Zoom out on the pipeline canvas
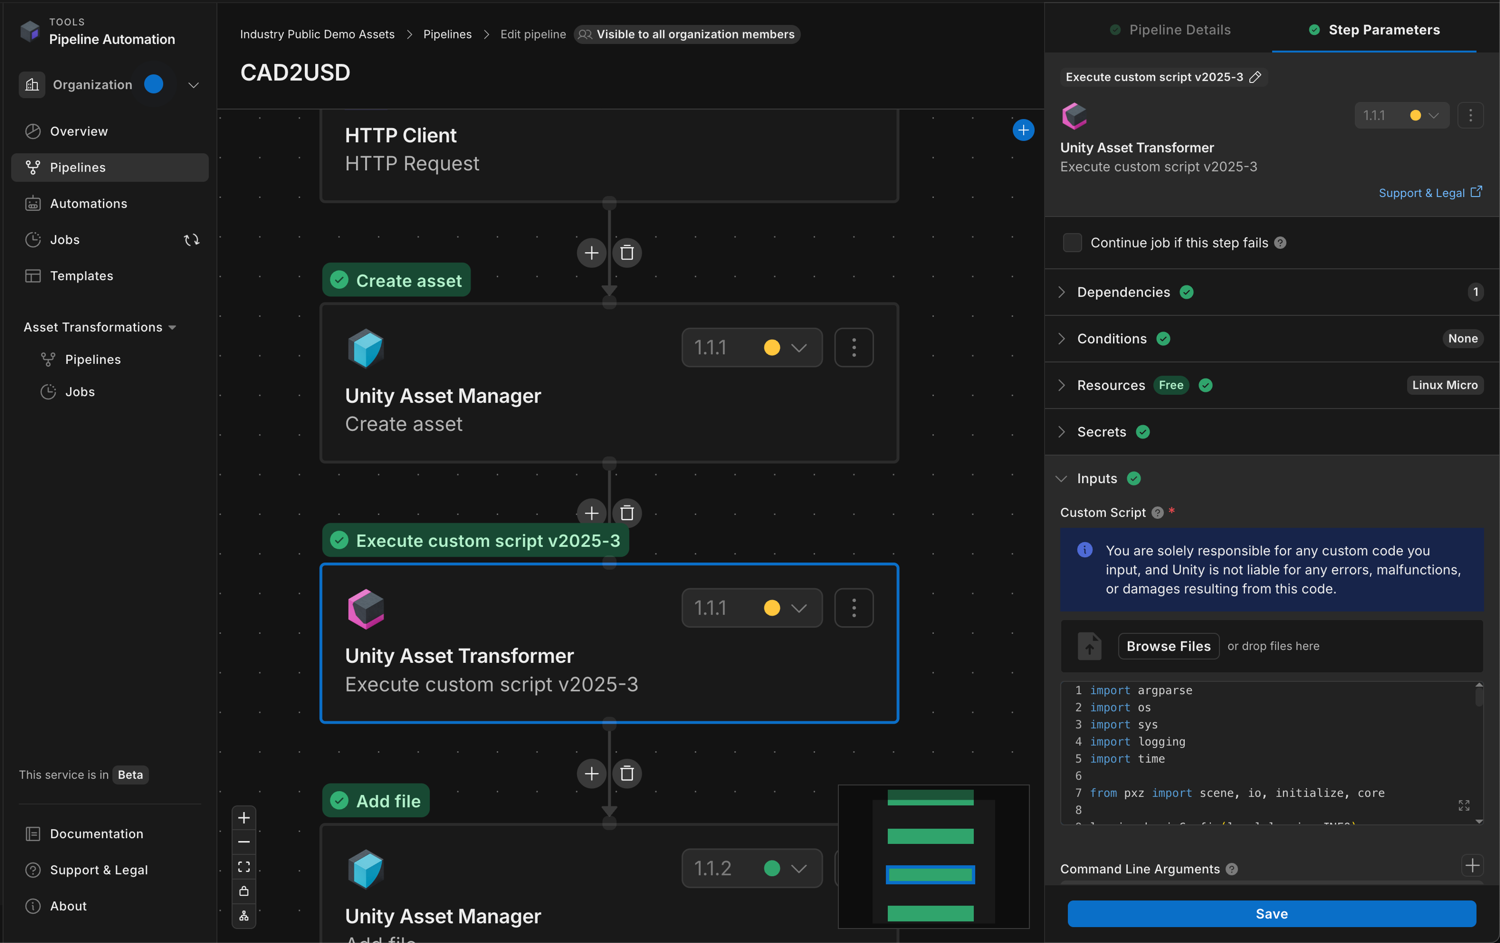This screenshot has width=1500, height=943. point(244,841)
